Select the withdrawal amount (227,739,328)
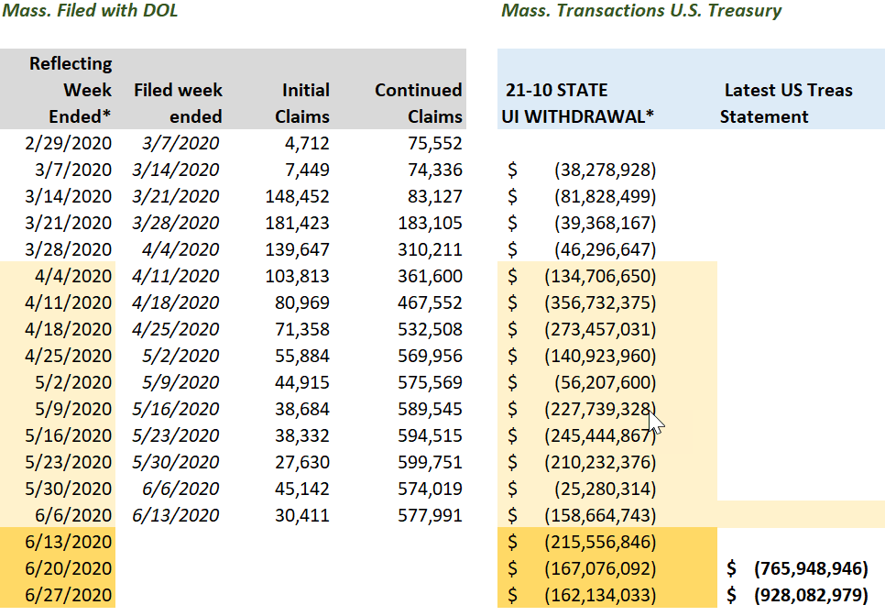The image size is (885, 616). 599,409
